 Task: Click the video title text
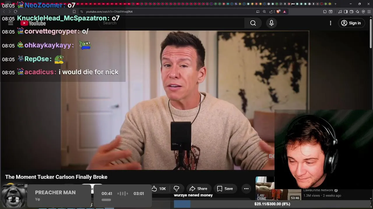coord(56,177)
